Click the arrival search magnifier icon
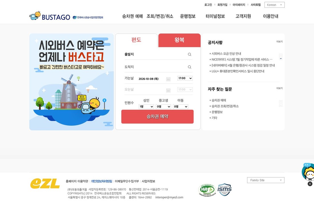 coord(190,67)
